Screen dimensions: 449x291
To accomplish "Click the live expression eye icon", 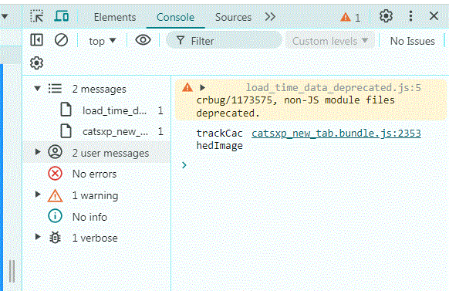I will 143,40.
